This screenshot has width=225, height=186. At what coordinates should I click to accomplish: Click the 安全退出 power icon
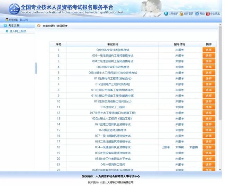point(208,14)
